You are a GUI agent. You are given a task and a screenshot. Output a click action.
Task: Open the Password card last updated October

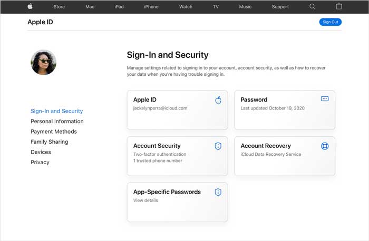285,110
